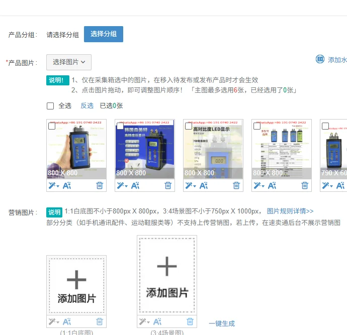The image size is (347, 335).
Task: Delete the fourth product image
Action: tap(305, 185)
